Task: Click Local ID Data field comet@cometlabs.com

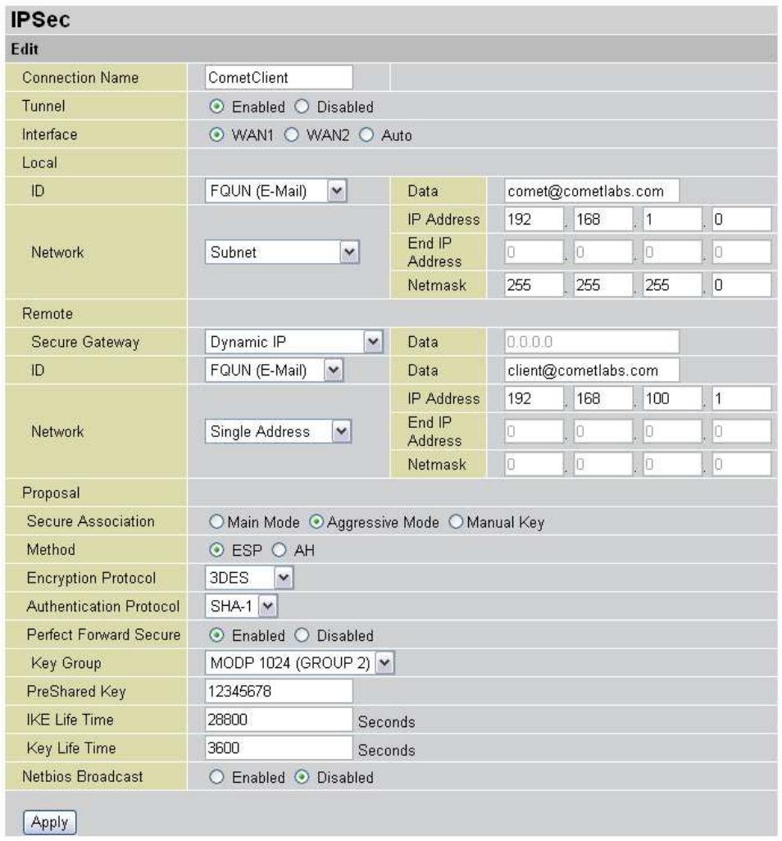Action: [592, 191]
